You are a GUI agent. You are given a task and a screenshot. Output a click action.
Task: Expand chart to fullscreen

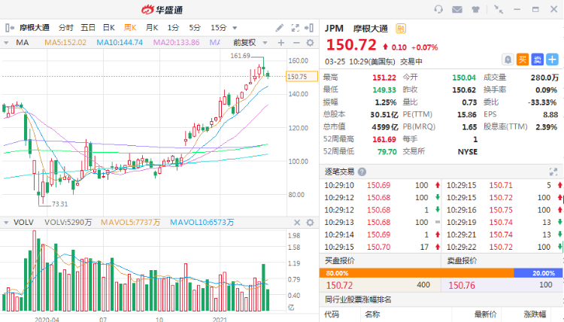click(x=295, y=28)
